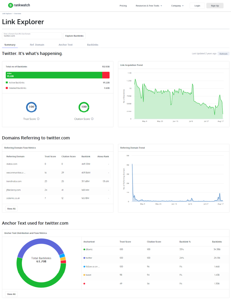Click Total Backlinks 63.70B donut center

pos(41,260)
